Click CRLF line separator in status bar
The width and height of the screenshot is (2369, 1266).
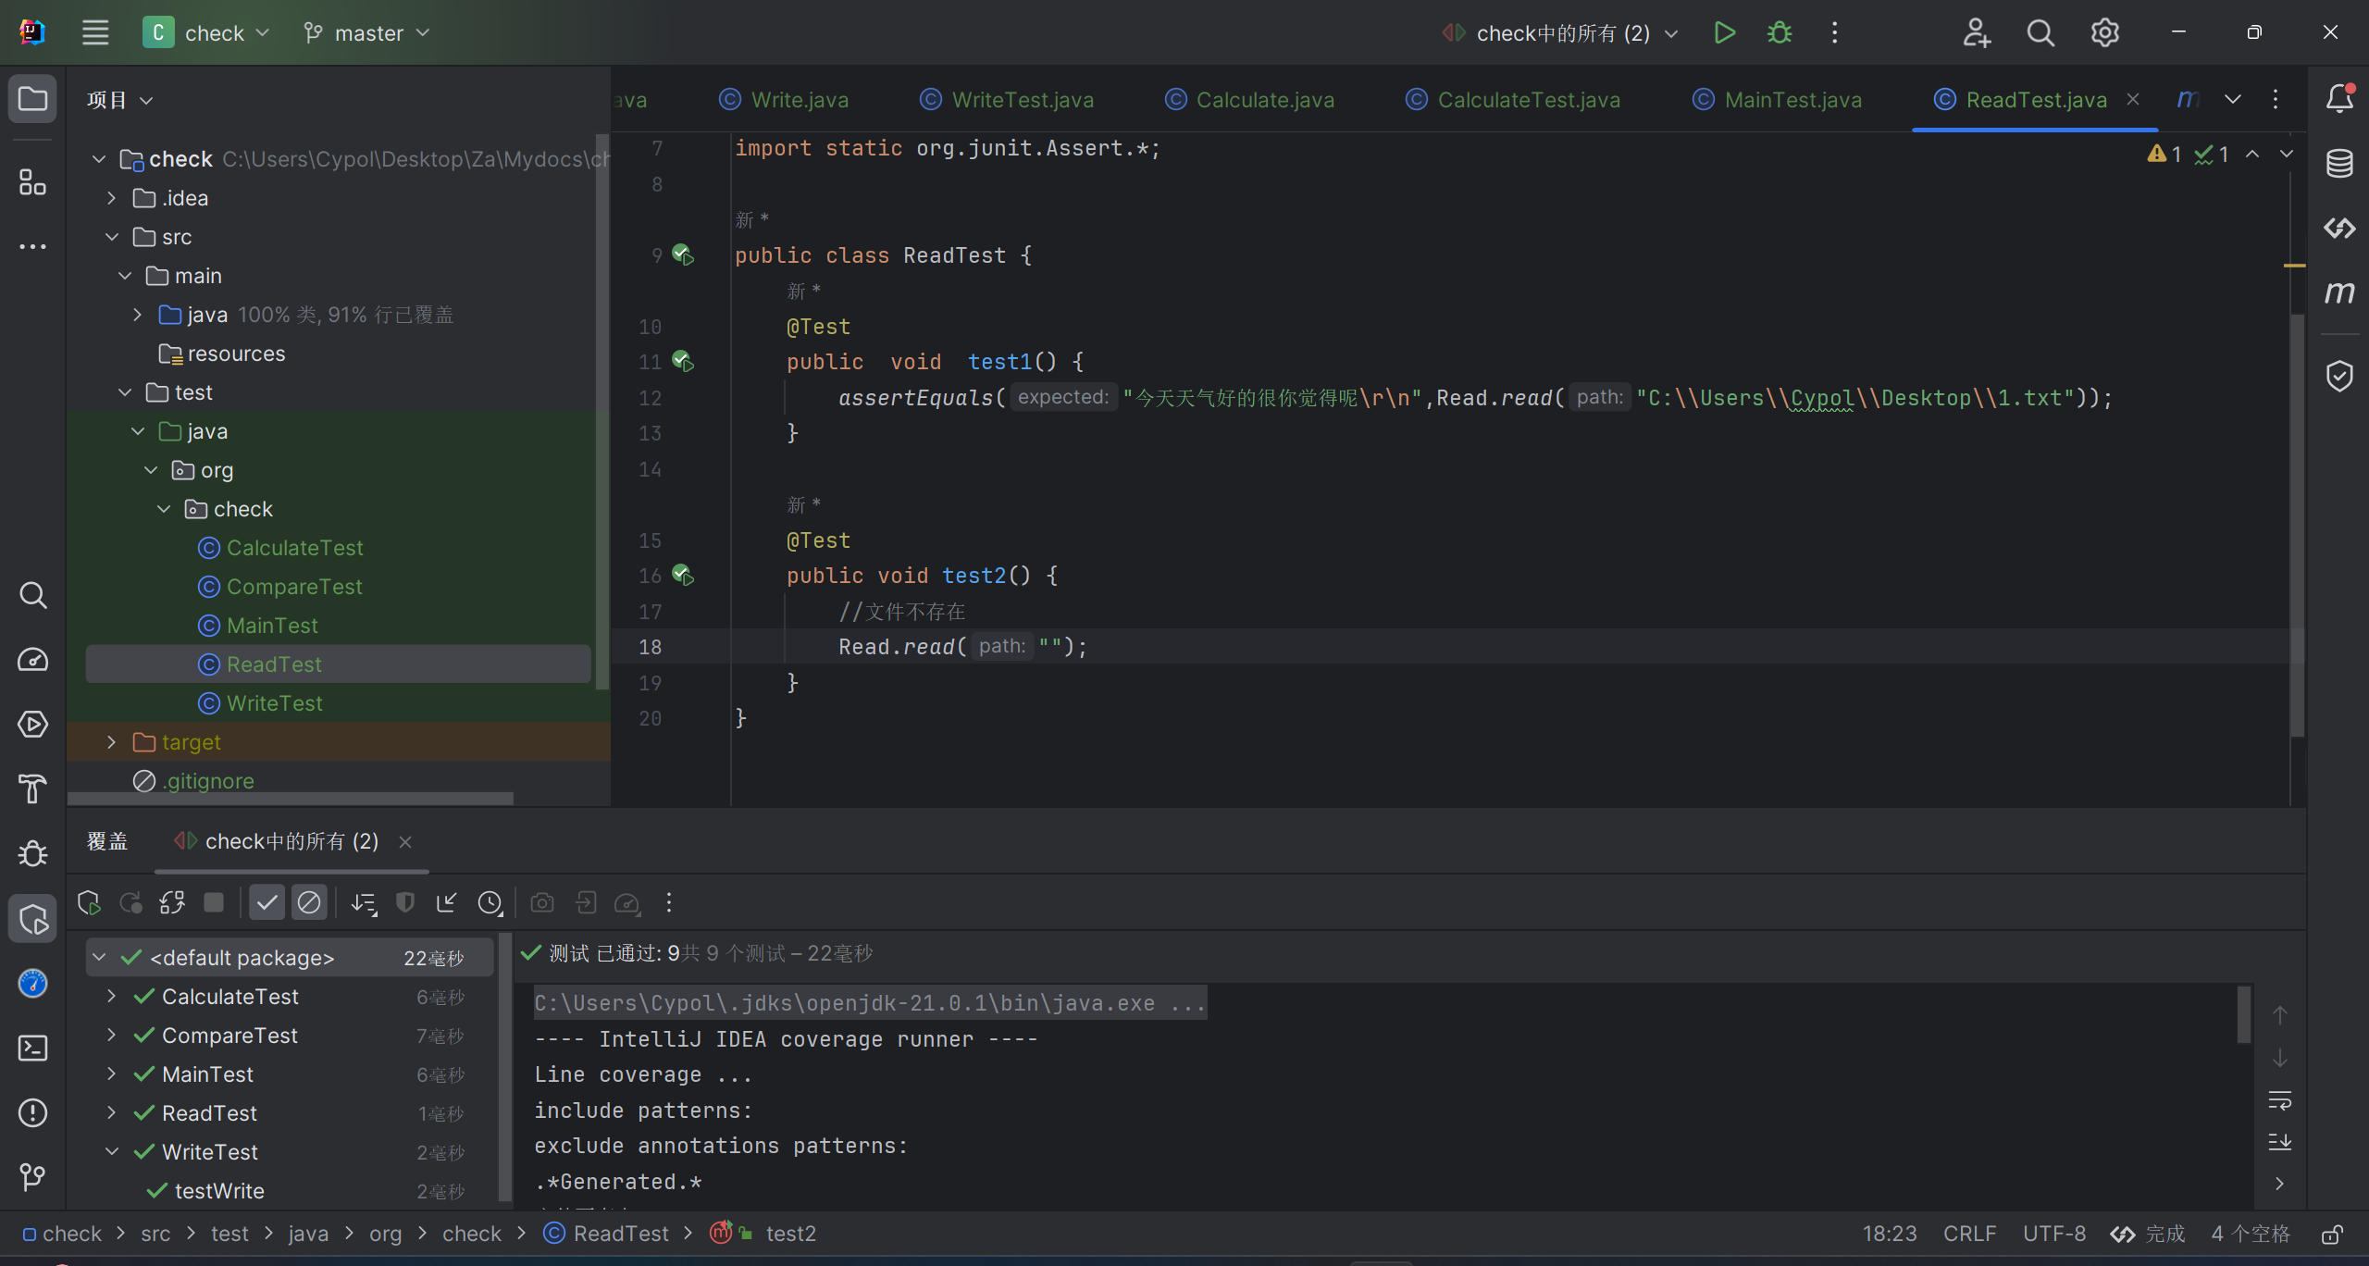[x=1969, y=1234]
